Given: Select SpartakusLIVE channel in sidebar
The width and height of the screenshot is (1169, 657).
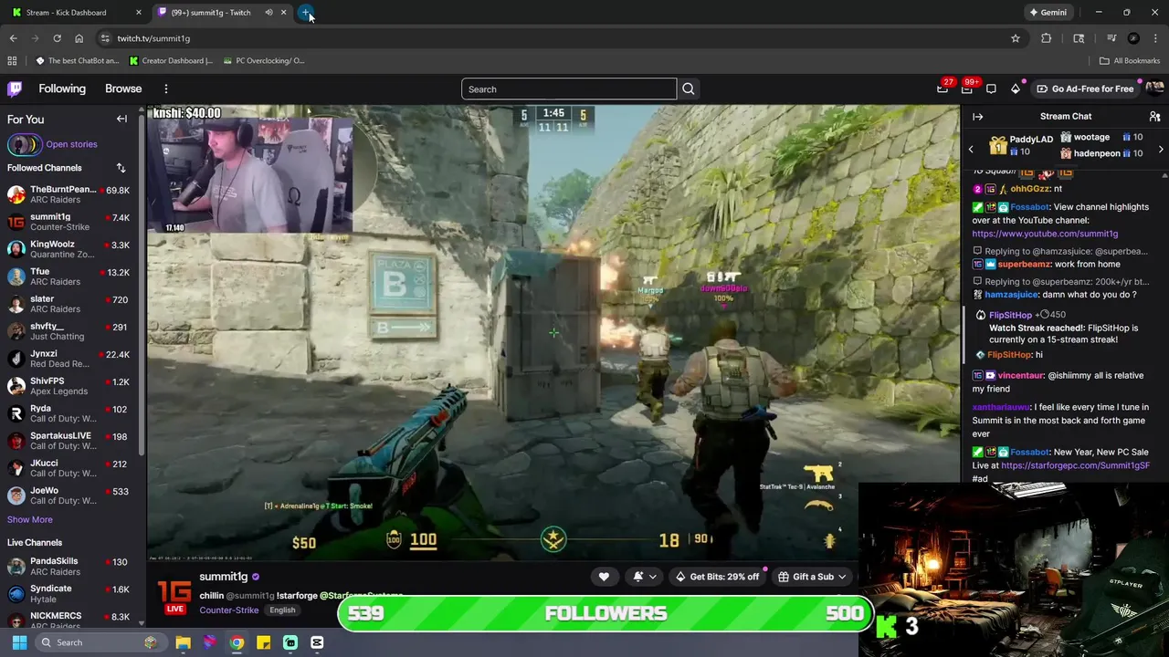Looking at the screenshot, I should click(72, 441).
